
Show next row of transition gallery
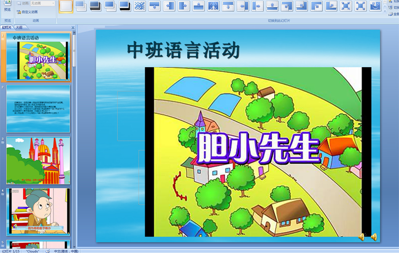coord(385,6)
